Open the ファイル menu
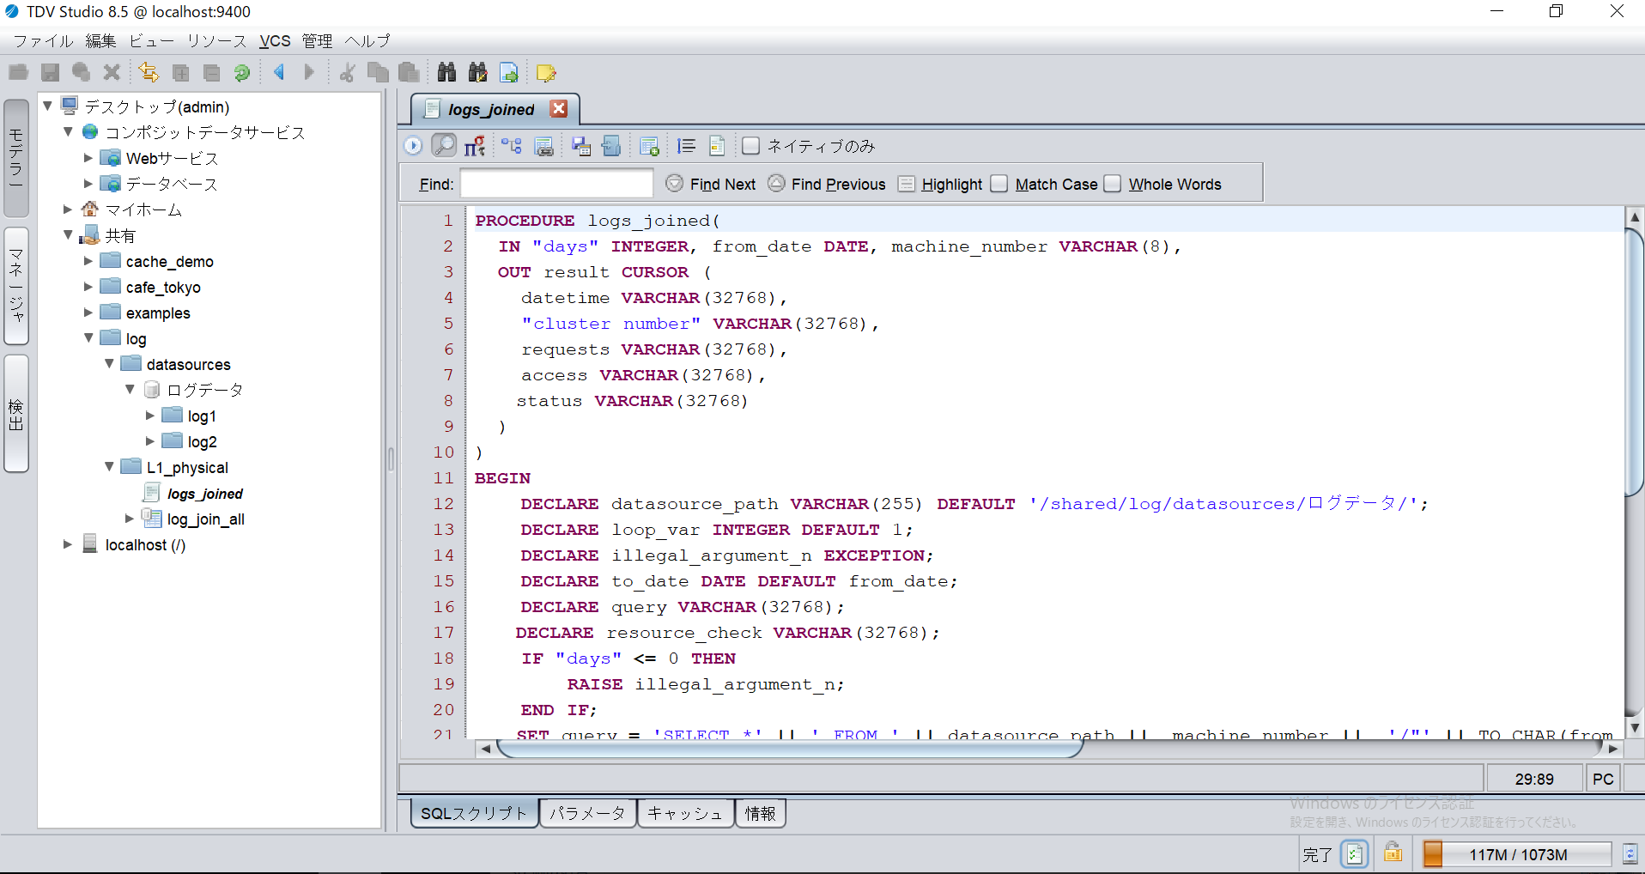 (44, 40)
